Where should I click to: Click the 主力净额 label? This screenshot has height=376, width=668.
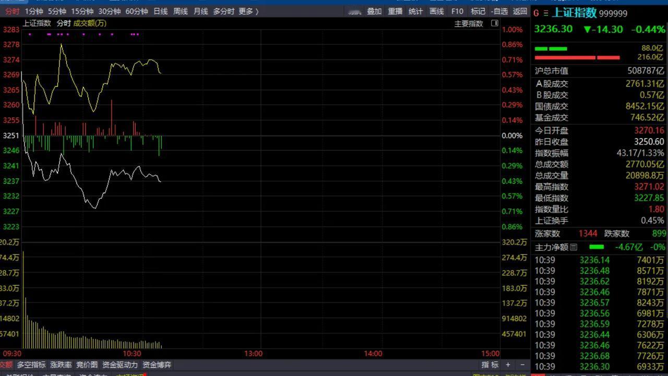click(x=552, y=247)
